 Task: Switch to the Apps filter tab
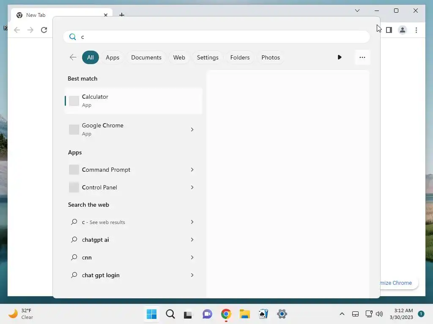tap(112, 57)
